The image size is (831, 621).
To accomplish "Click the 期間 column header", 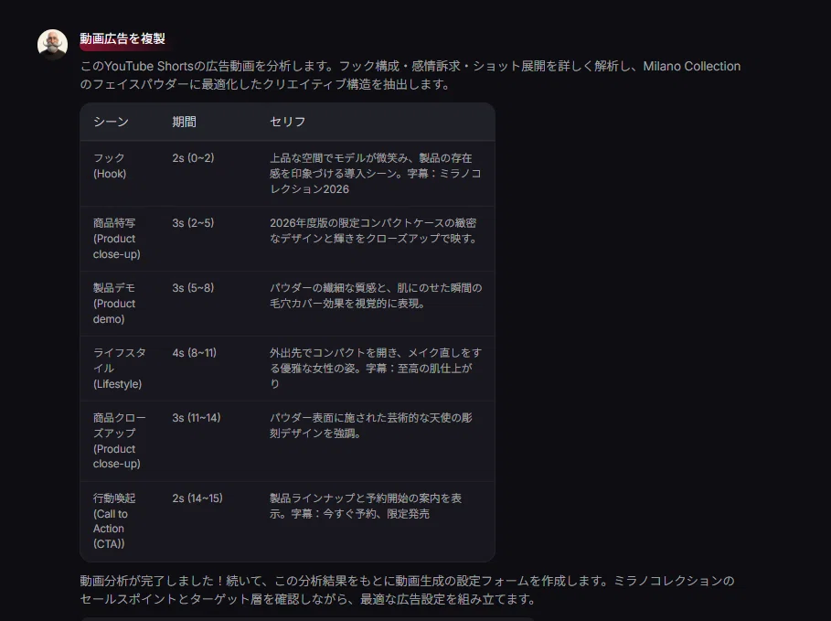I will tap(184, 122).
